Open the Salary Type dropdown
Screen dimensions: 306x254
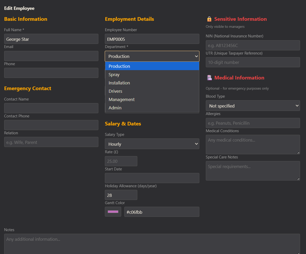coord(152,144)
